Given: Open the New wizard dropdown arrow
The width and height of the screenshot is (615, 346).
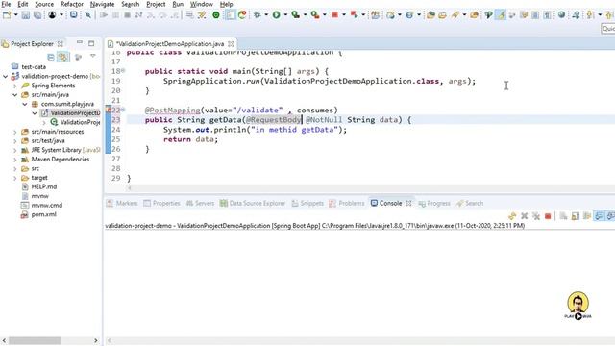Looking at the screenshot, I should click(15, 15).
